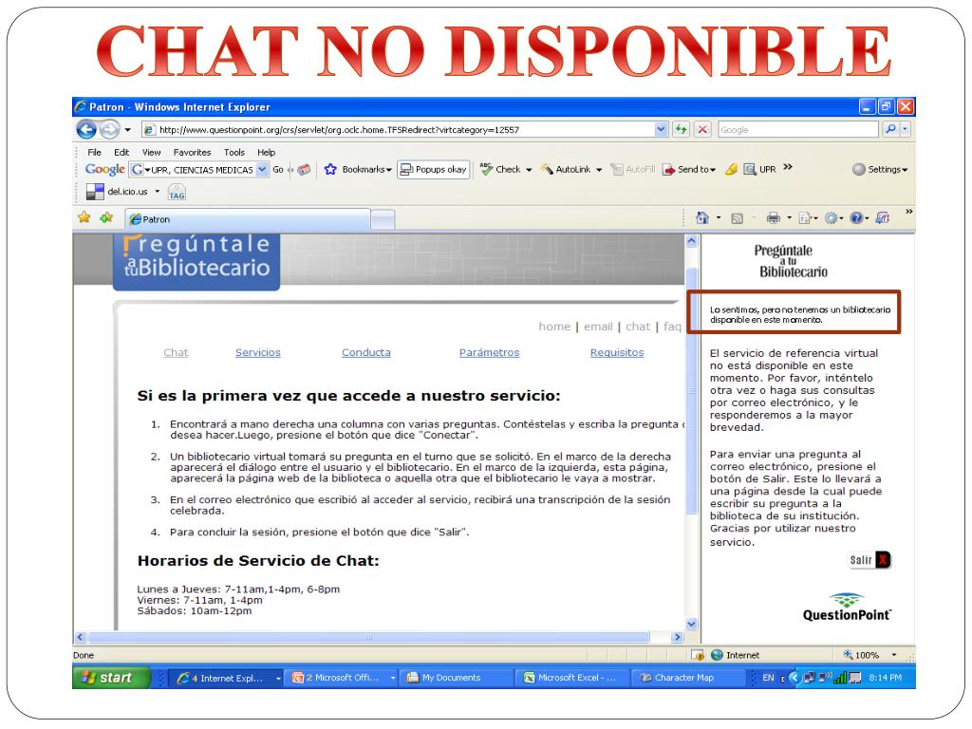Switch to Character Map taskbar item
This screenshot has height=729, width=972.
[689, 678]
